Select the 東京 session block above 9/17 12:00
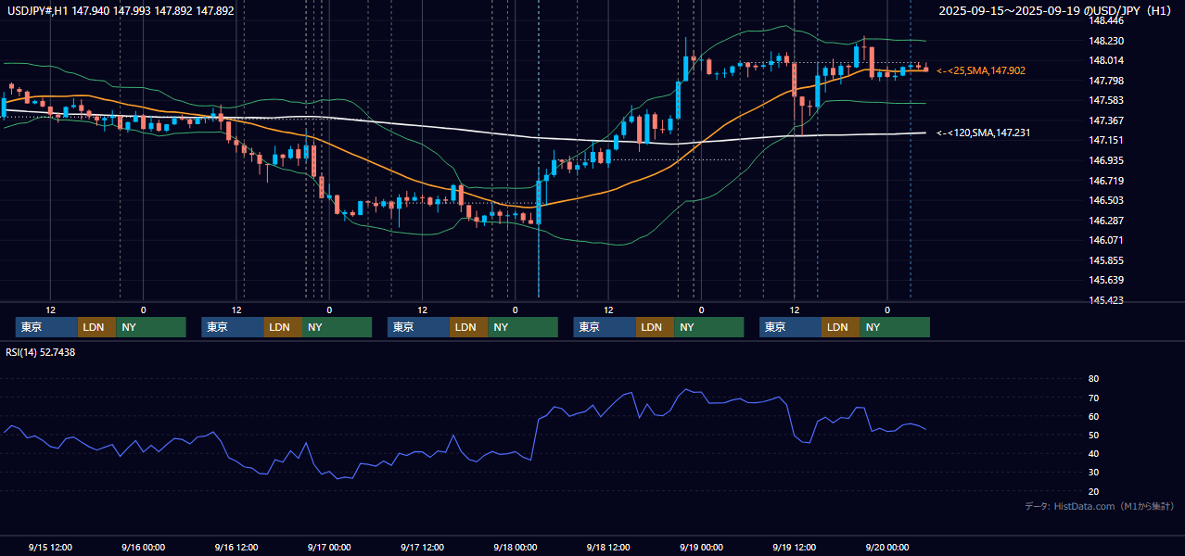The image size is (1185, 556). (418, 327)
